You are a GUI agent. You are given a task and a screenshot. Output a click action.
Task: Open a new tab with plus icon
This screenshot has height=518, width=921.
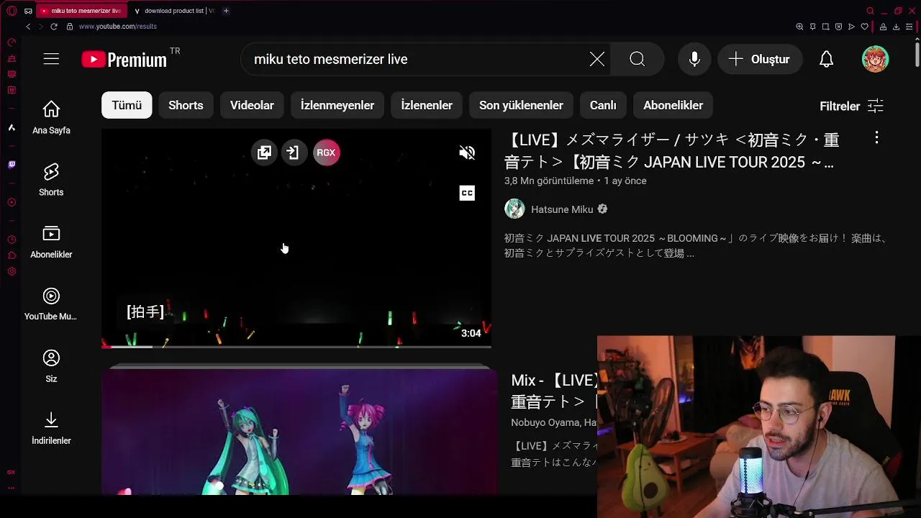click(226, 11)
